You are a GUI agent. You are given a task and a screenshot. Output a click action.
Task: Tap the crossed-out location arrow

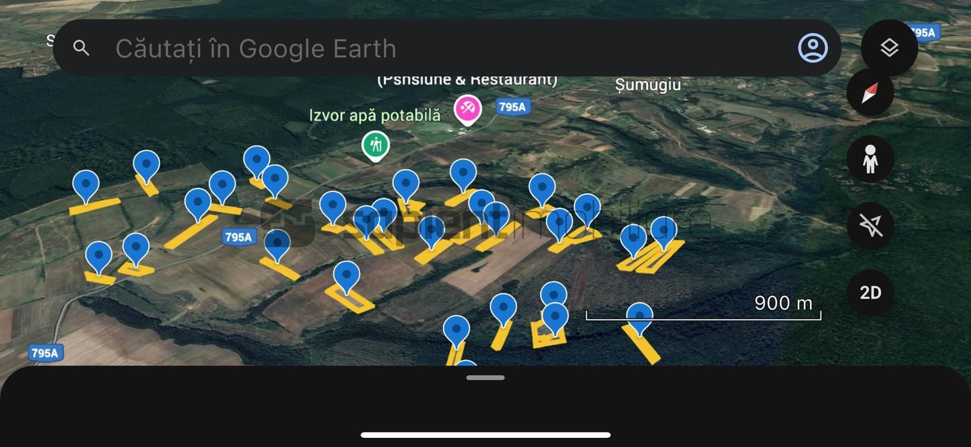pos(870,226)
